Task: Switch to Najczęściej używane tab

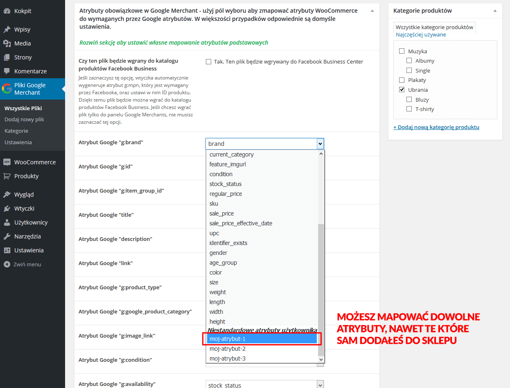Action: tap(421, 35)
